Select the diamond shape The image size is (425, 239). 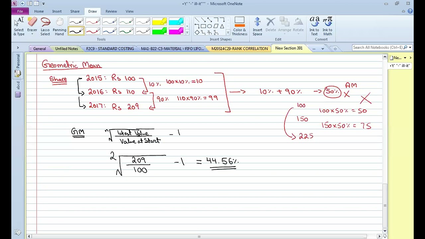(197, 32)
